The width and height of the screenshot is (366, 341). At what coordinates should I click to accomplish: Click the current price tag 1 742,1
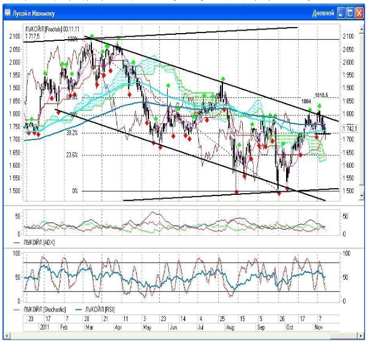(350, 129)
